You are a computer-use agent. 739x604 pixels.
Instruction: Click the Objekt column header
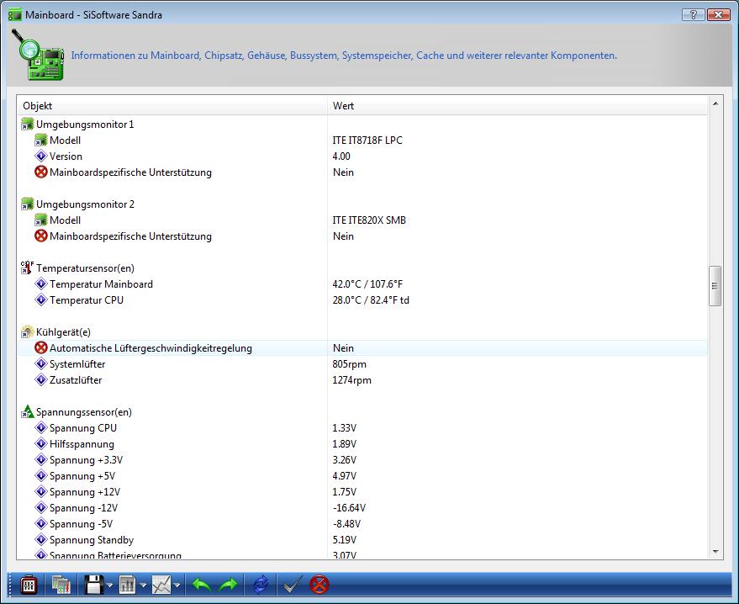click(172, 106)
